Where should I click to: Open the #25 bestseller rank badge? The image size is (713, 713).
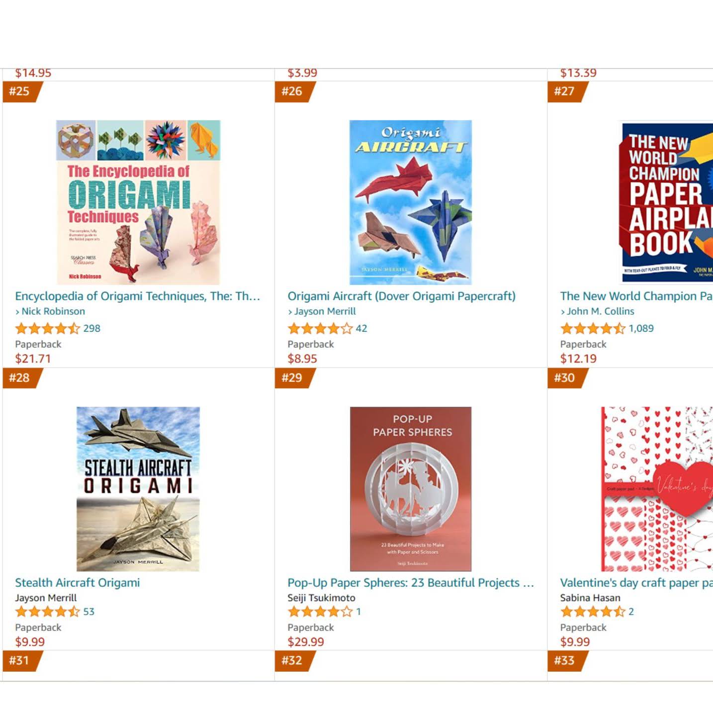point(20,91)
